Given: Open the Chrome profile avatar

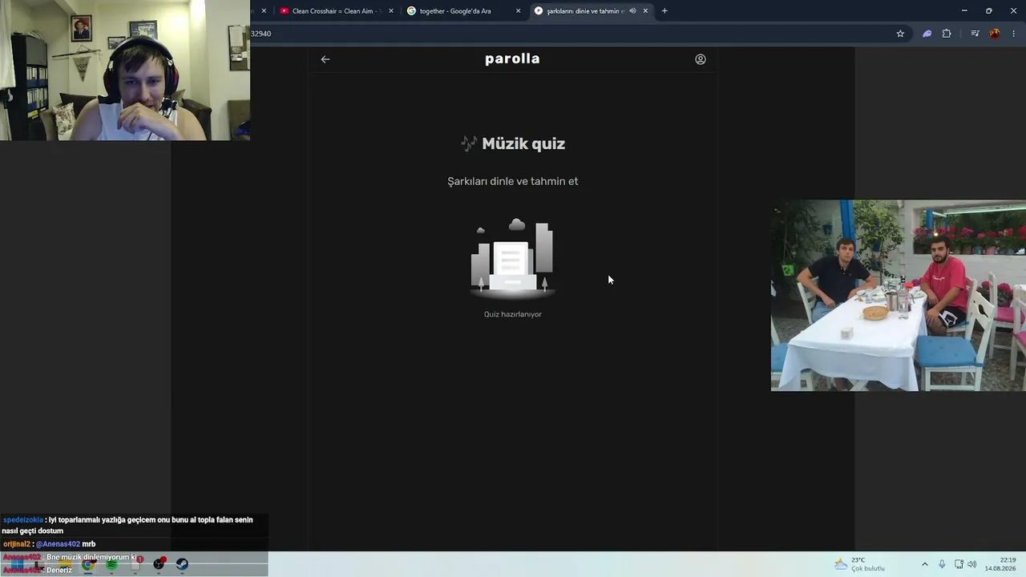Looking at the screenshot, I should (995, 34).
